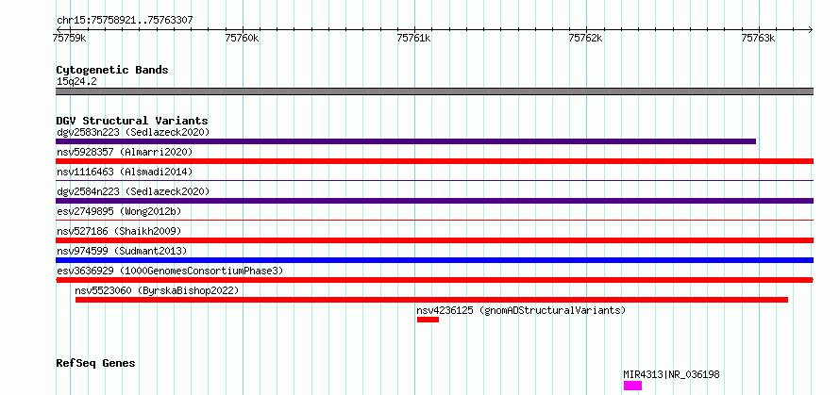Screen dimensions: 840x395
Task: Click the RefSeq Genes track title
Action: click(95, 364)
